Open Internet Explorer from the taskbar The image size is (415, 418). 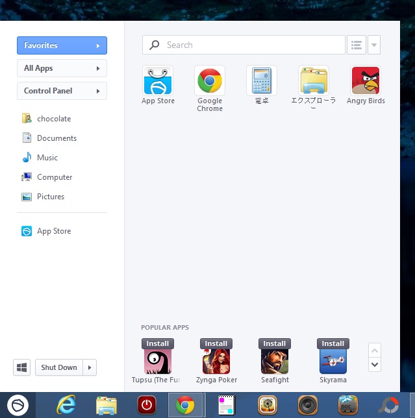pyautogui.click(x=66, y=405)
